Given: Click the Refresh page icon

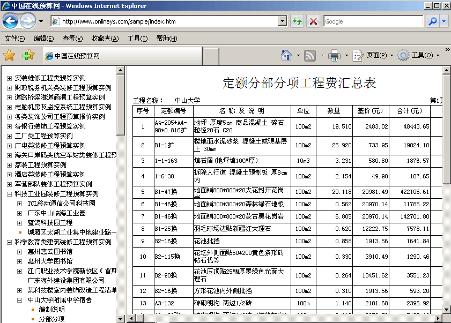Looking at the screenshot, I should [x=297, y=21].
